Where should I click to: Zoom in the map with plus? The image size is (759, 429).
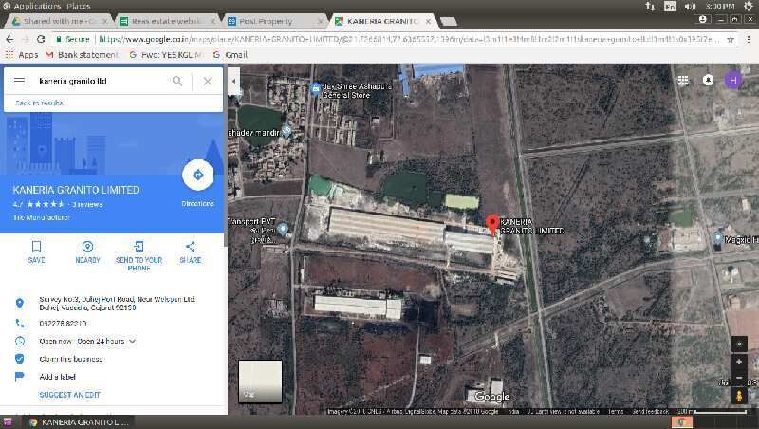pyautogui.click(x=739, y=362)
